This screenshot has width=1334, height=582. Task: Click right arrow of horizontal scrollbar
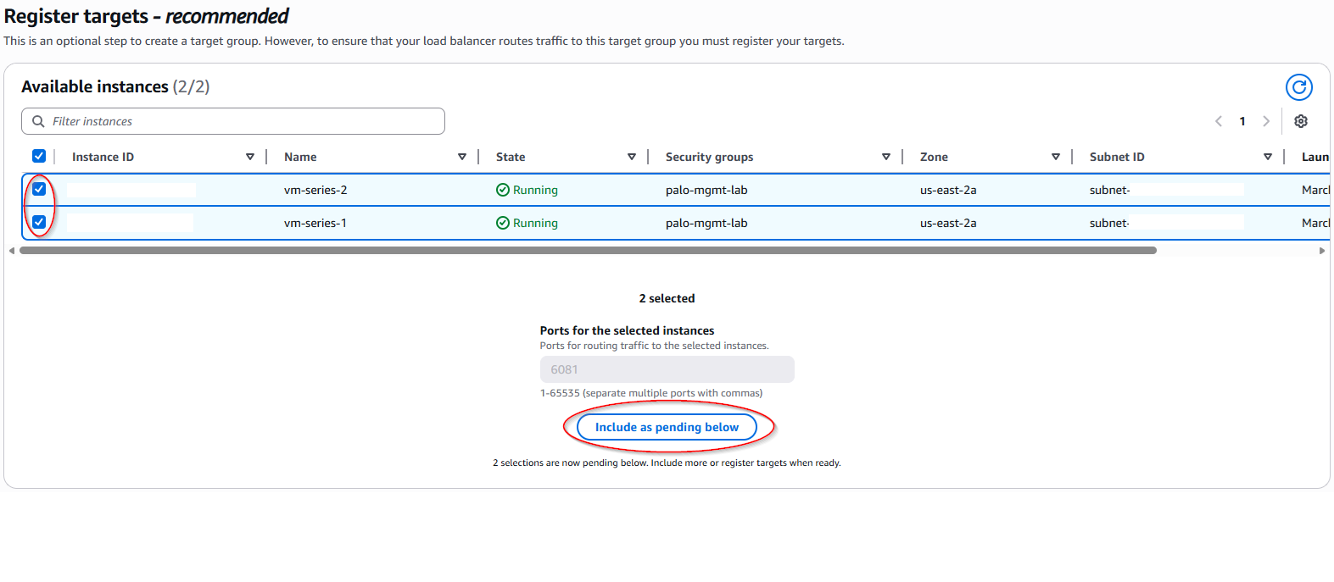pyautogui.click(x=1321, y=251)
